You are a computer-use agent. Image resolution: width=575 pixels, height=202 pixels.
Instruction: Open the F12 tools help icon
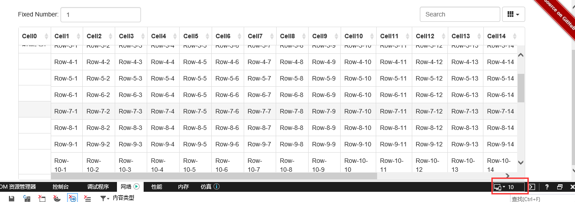[x=547, y=187]
